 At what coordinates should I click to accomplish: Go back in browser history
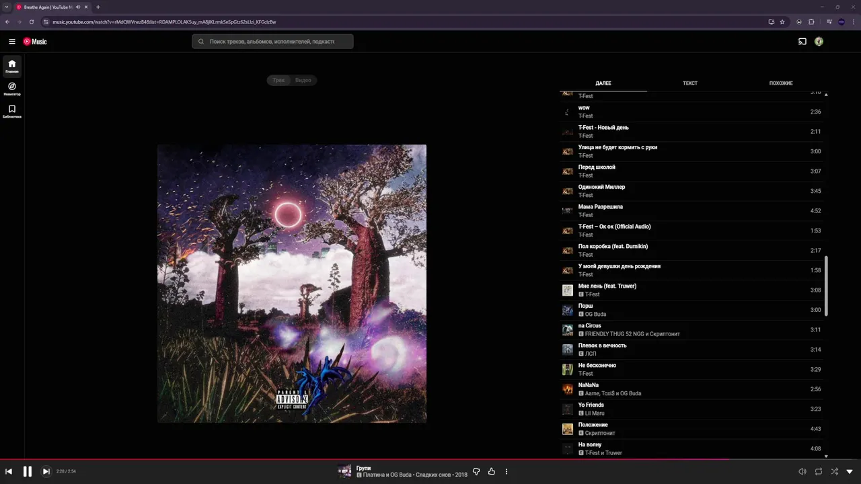click(7, 22)
